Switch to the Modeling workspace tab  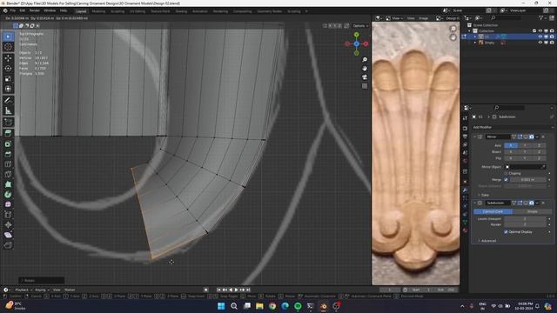[98, 11]
